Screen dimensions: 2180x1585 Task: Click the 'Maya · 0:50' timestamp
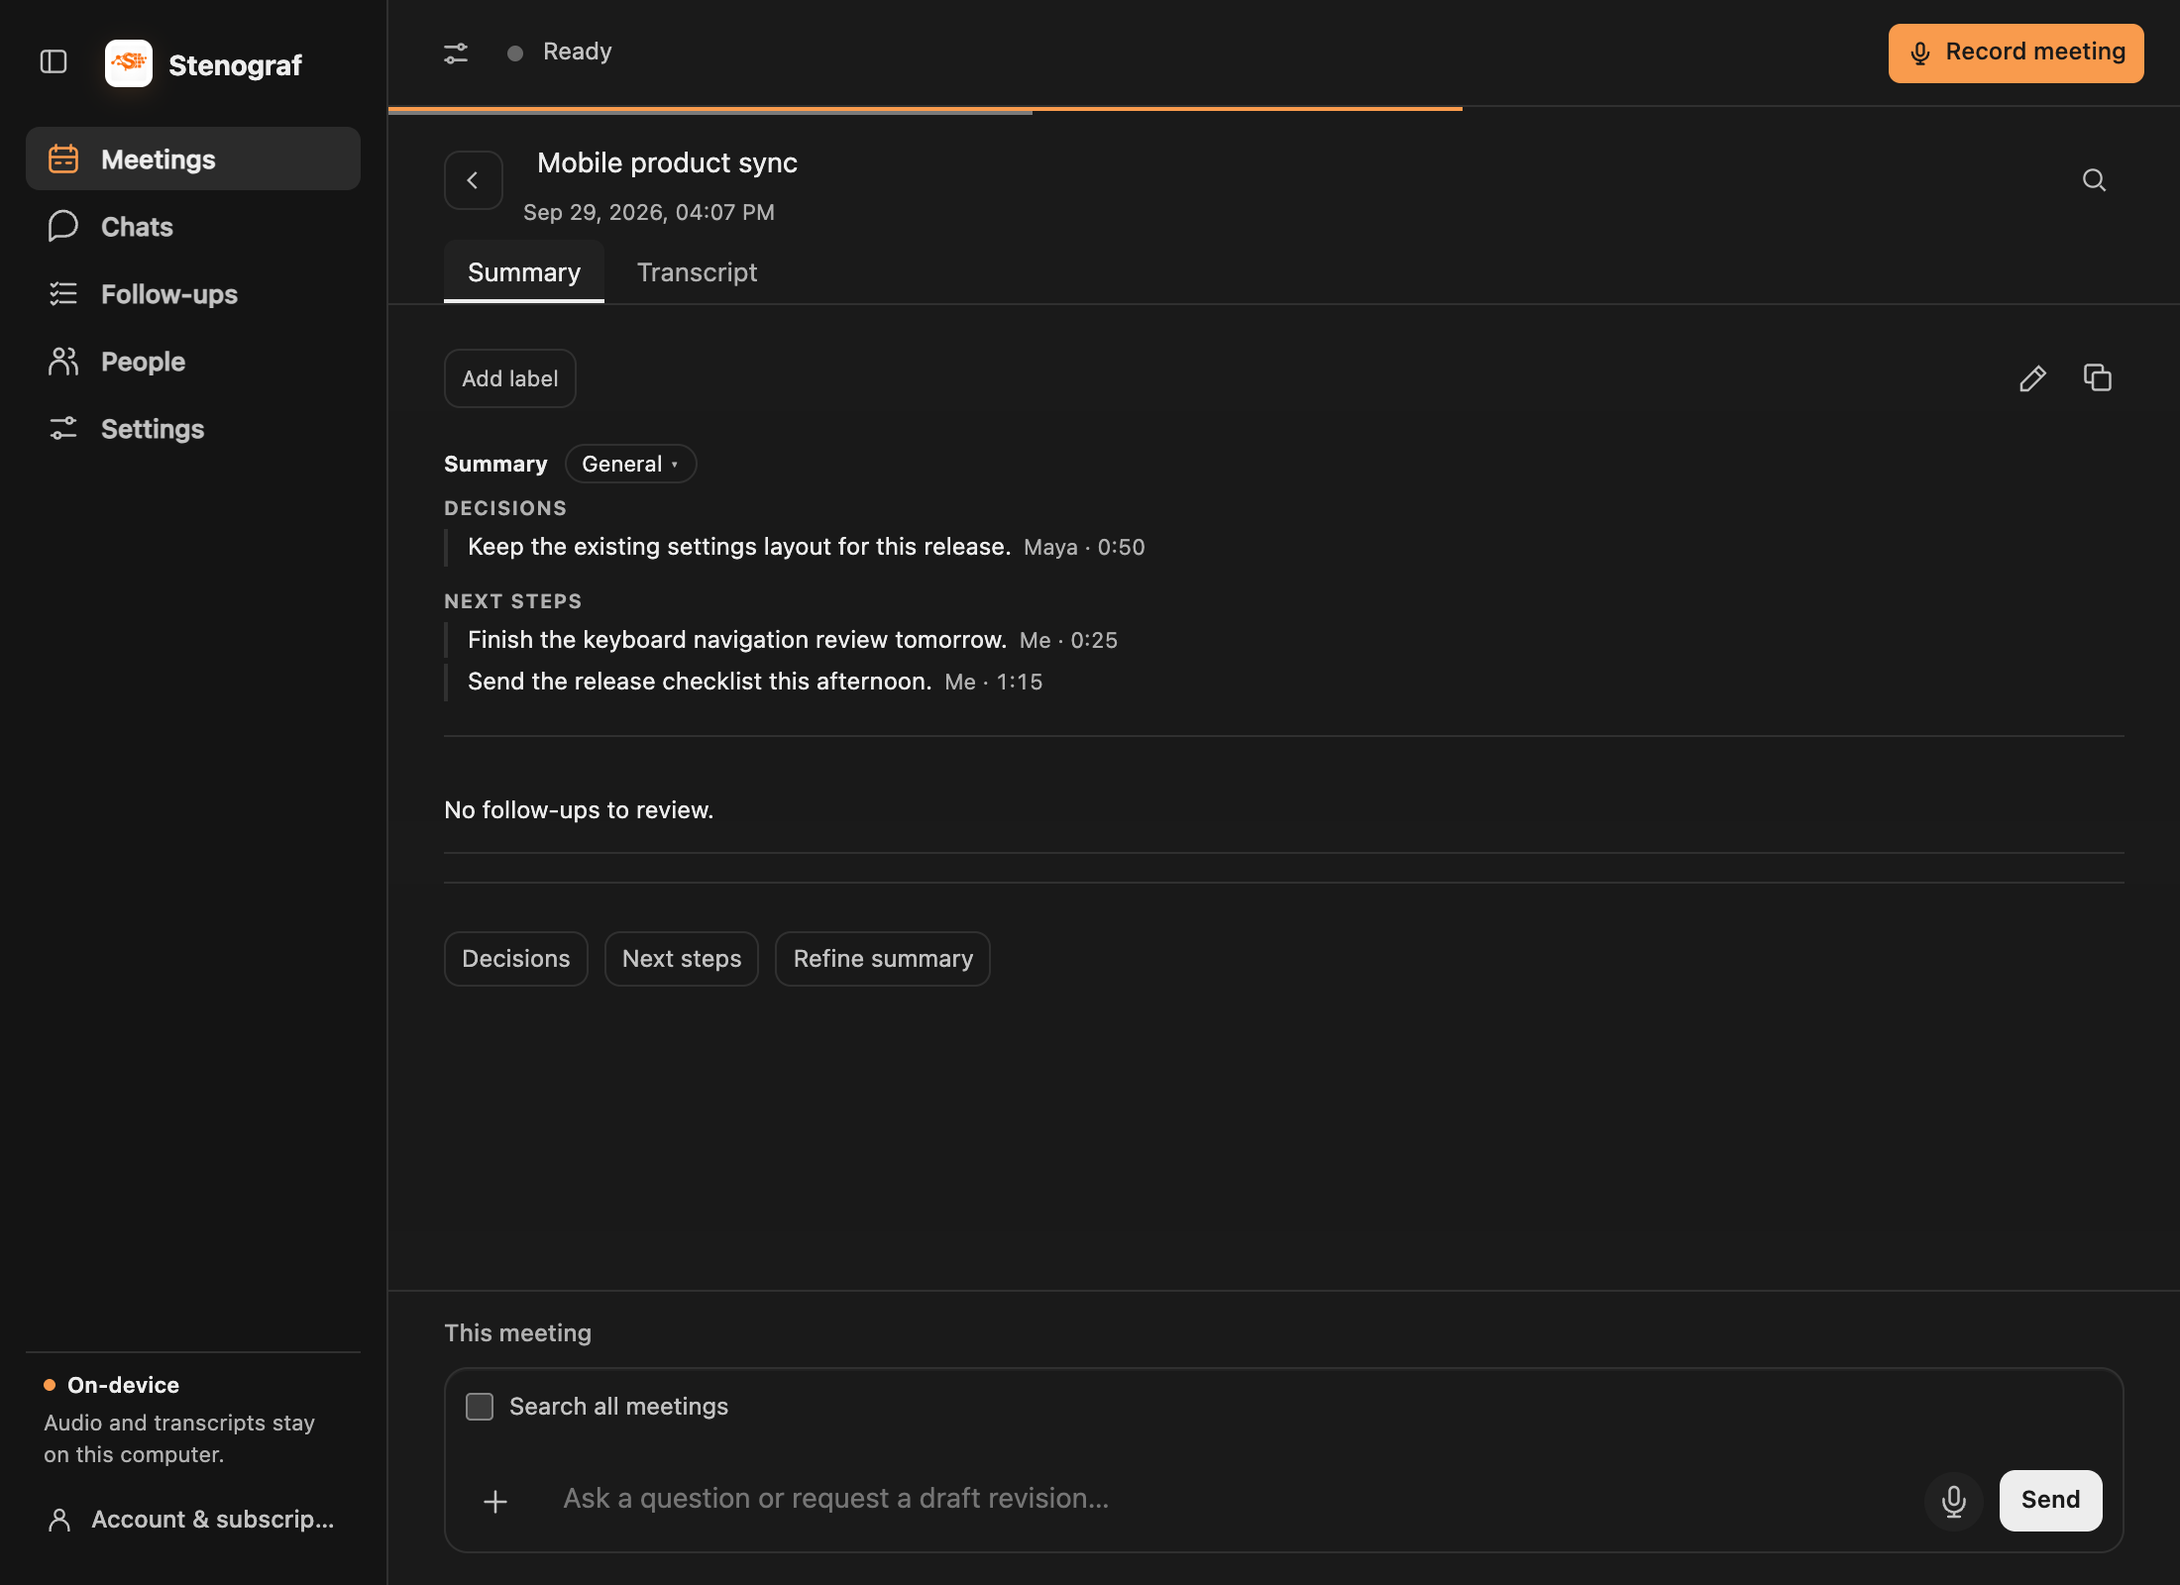[1084, 548]
